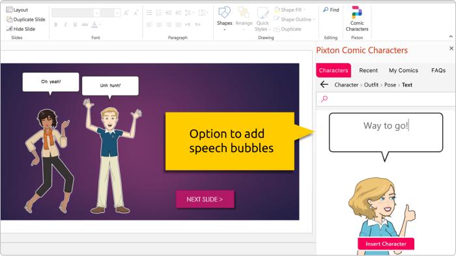The height and width of the screenshot is (256, 456).
Task: Open the Layout options
Action: [x=17, y=10]
